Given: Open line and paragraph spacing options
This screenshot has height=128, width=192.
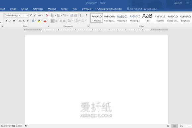Looking at the screenshot, I should click(x=70, y=21).
